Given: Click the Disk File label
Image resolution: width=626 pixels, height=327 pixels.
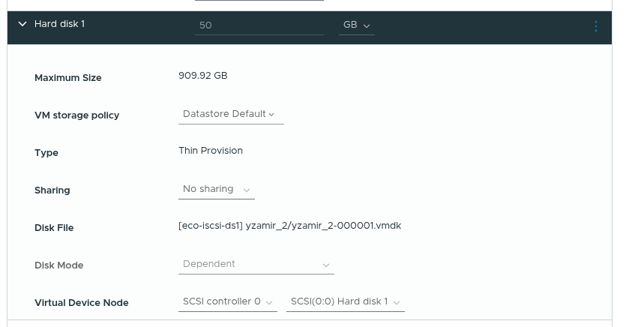Looking at the screenshot, I should [x=54, y=228].
